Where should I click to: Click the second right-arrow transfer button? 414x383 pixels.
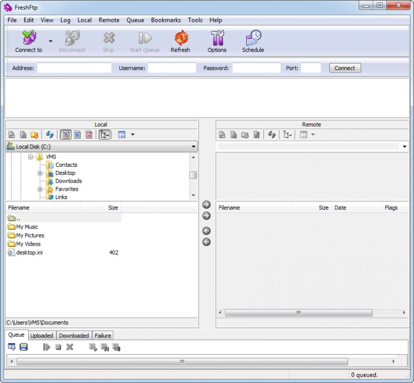coord(207,216)
